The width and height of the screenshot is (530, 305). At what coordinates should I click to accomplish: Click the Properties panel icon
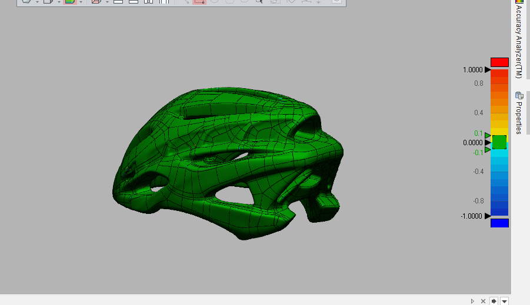pyautogui.click(x=519, y=95)
